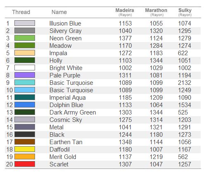Select the Scarlet red swatch

(x=25, y=164)
